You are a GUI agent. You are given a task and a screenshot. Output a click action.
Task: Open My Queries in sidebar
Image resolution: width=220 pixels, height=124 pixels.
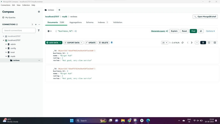tap(9, 17)
